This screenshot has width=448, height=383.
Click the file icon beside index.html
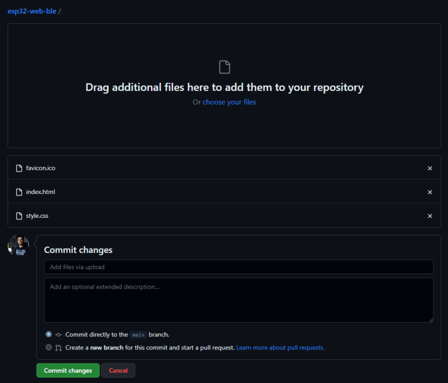point(20,192)
